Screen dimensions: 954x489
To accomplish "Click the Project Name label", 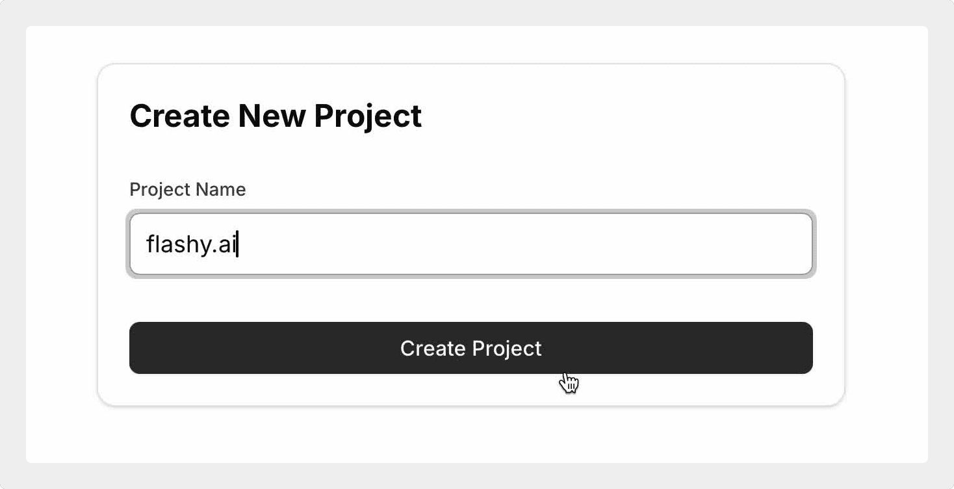I will click(187, 189).
